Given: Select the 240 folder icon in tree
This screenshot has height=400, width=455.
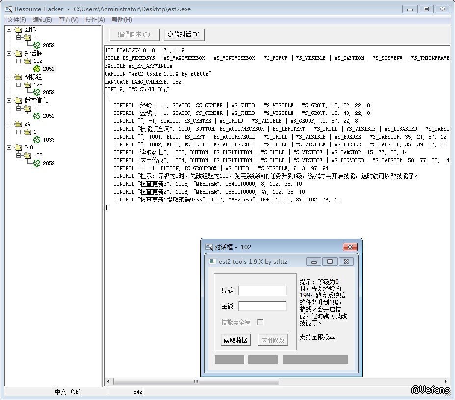Looking at the screenshot, I should click(19, 147).
